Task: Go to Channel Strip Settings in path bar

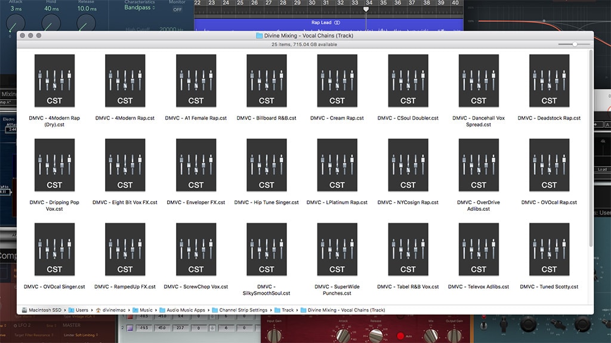Action: (240, 310)
